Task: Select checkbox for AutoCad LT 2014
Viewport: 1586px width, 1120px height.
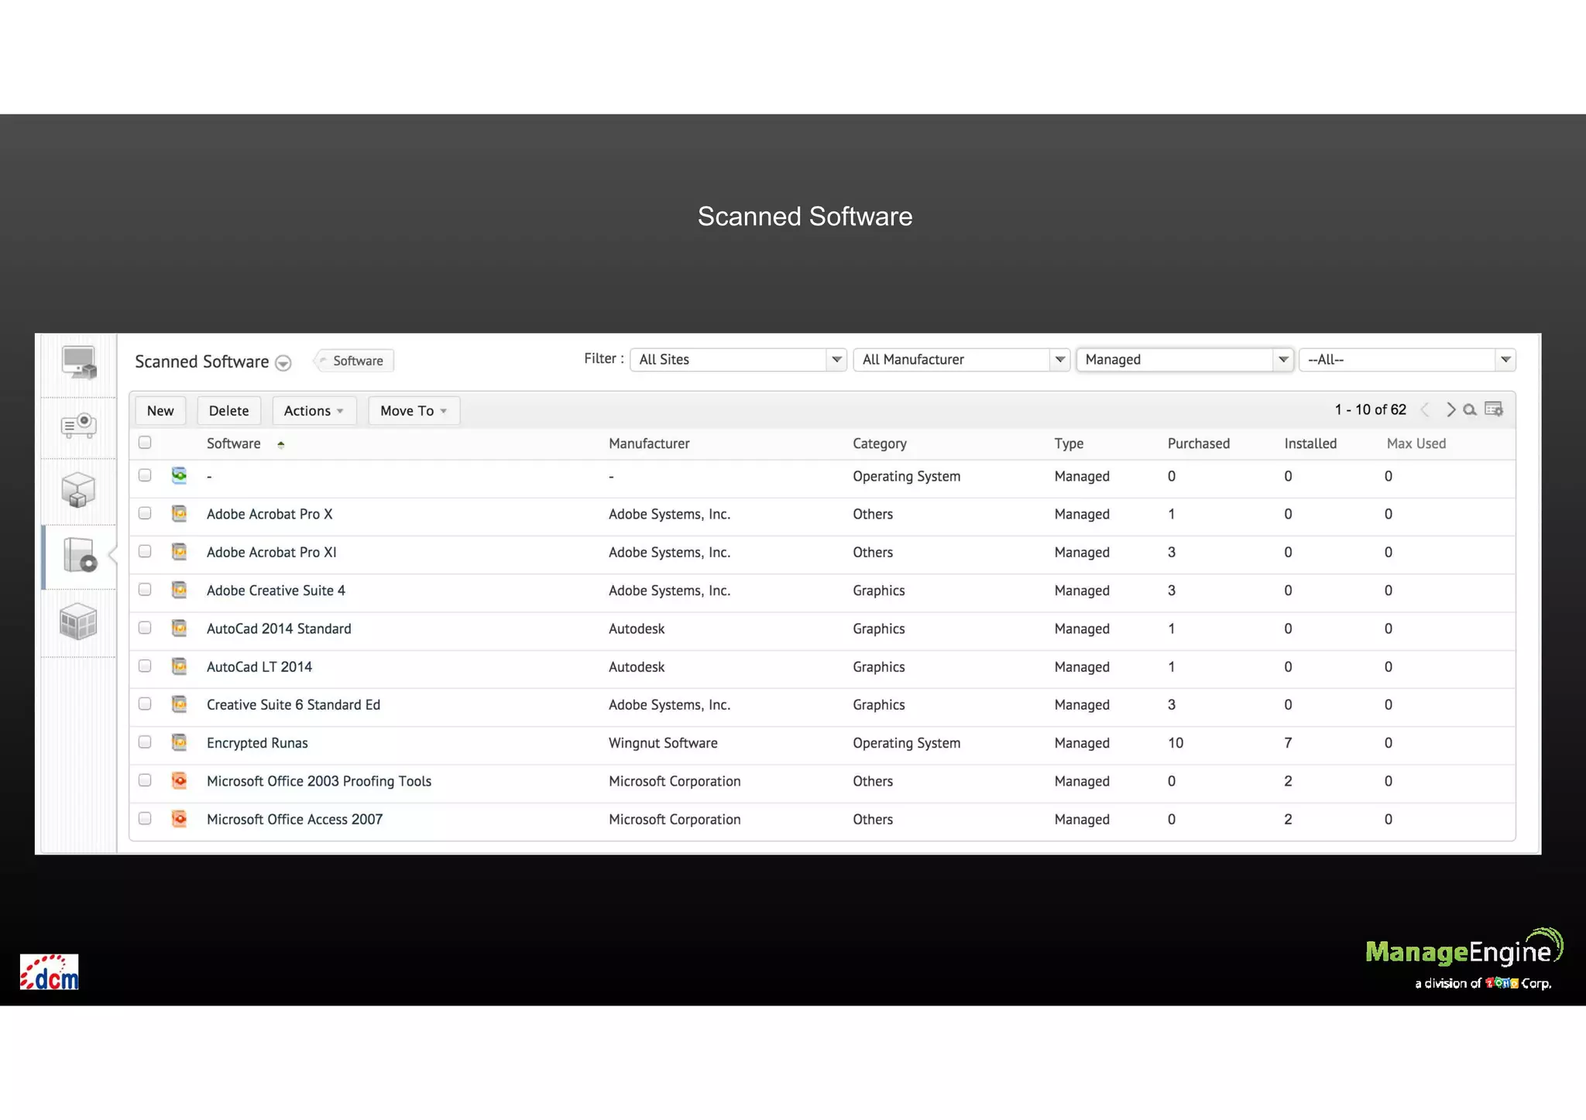Action: pos(145,666)
